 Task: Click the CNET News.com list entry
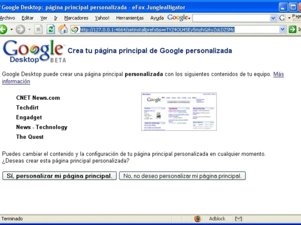38,98
